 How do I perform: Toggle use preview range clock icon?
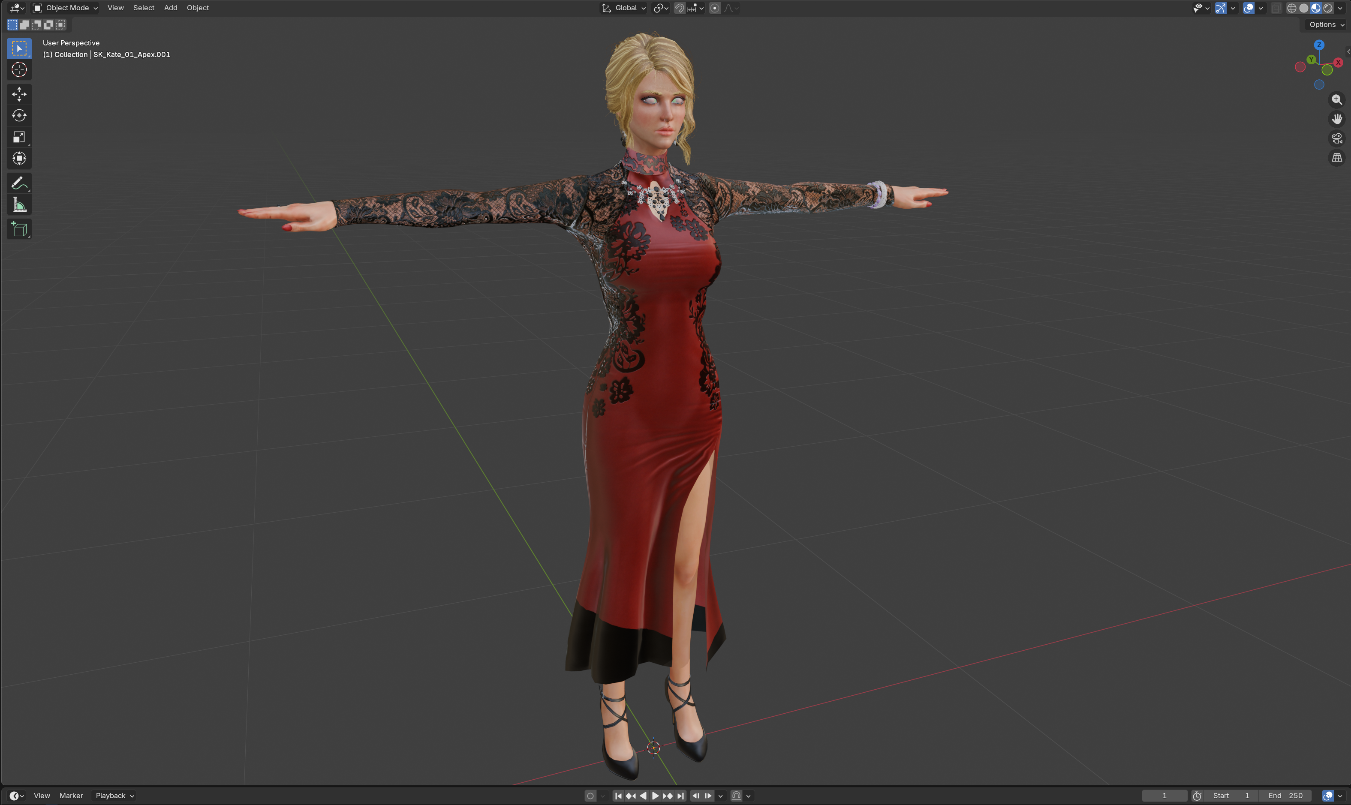(1197, 796)
